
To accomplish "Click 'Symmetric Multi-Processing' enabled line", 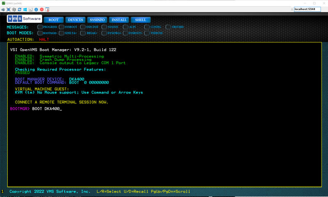I will 59,56.
